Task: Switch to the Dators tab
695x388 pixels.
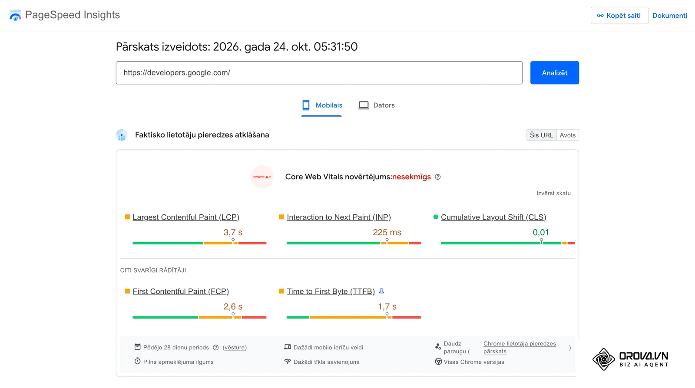Action: [377, 105]
